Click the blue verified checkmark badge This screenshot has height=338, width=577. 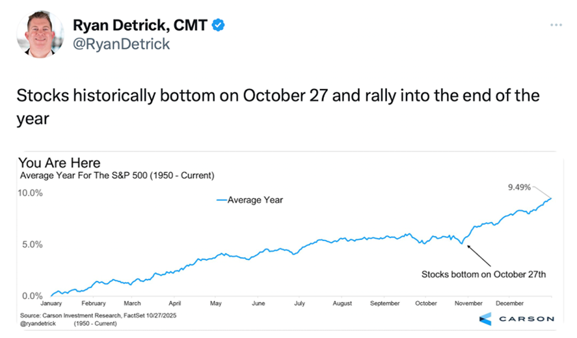pos(219,25)
